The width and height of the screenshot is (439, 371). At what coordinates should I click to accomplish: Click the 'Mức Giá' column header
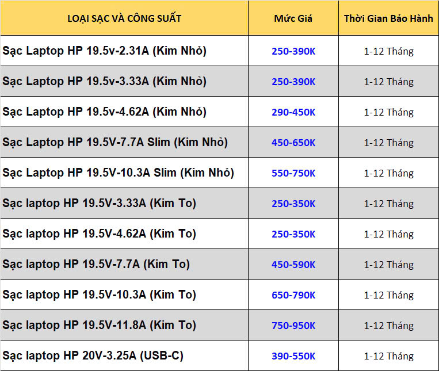[293, 18]
